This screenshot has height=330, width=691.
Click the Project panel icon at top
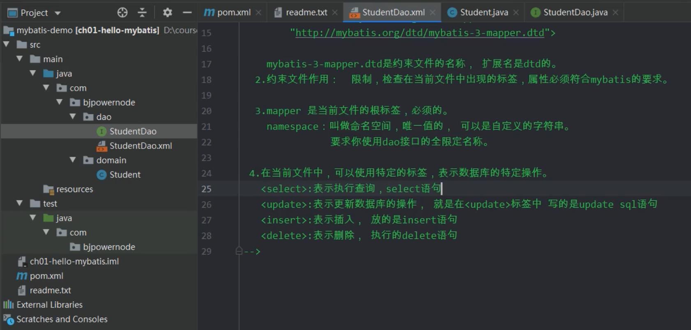pyautogui.click(x=13, y=13)
